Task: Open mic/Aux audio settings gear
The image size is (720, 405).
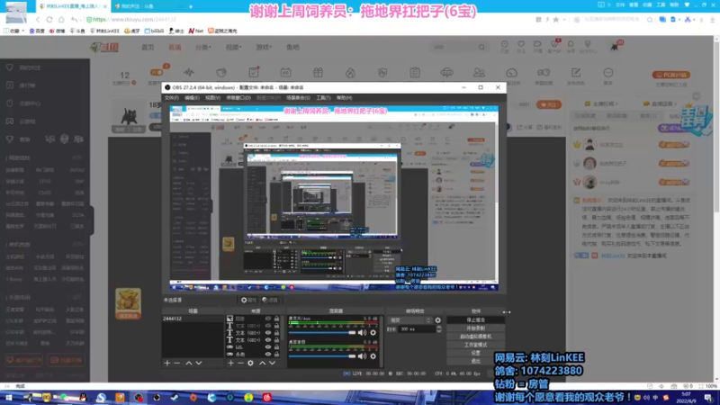Action: click(x=373, y=332)
